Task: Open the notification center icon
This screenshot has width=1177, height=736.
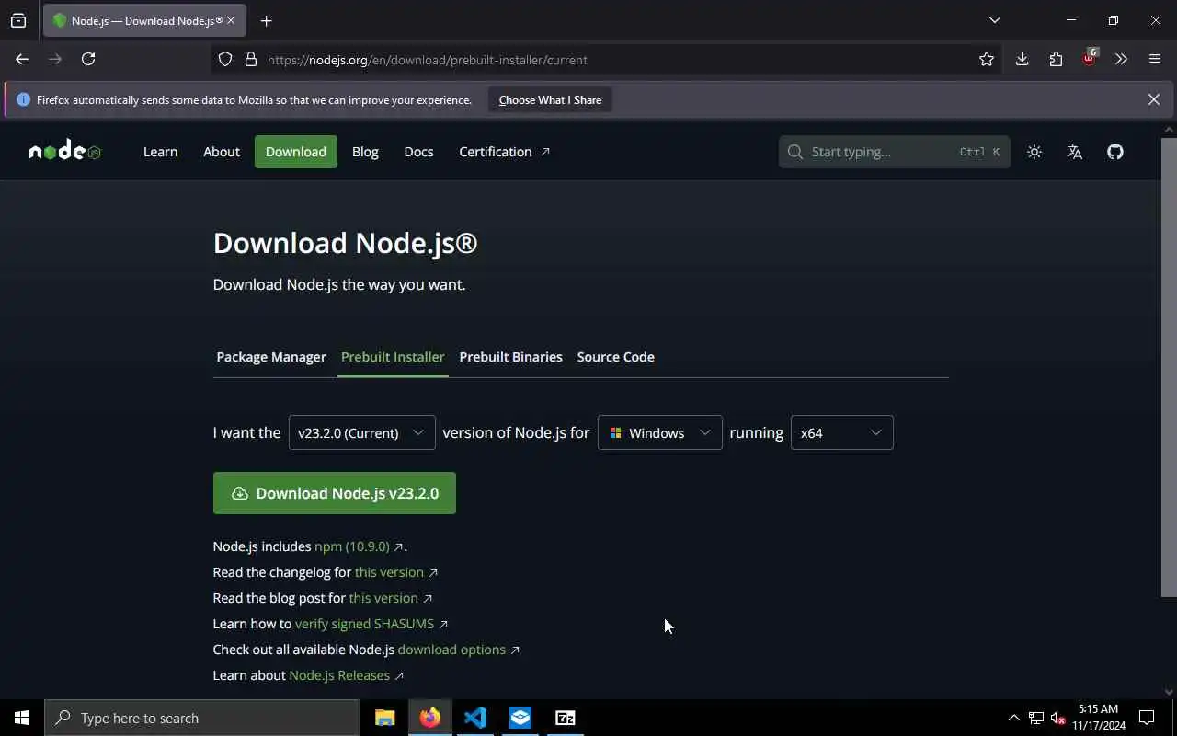Action: pos(1147,718)
